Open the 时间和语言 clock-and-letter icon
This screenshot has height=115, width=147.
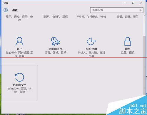(55, 41)
